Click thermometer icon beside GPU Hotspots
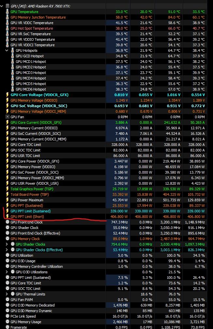 coord(13,50)
